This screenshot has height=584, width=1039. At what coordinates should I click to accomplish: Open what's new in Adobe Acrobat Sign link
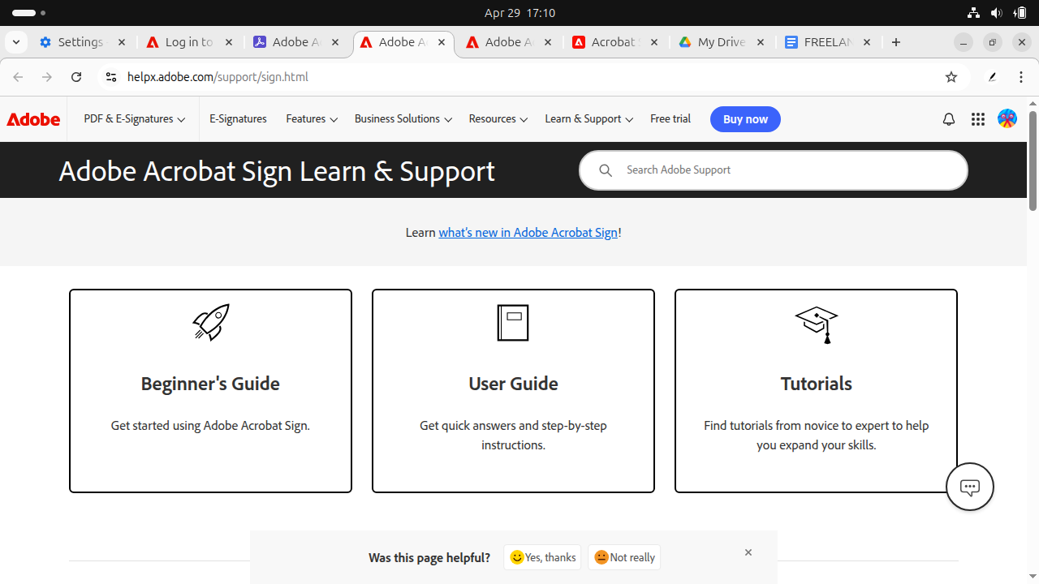(x=528, y=233)
